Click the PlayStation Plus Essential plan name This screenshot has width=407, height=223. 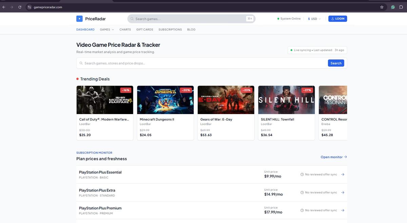tap(100, 172)
